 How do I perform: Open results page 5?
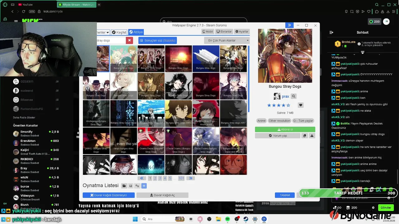(170, 178)
